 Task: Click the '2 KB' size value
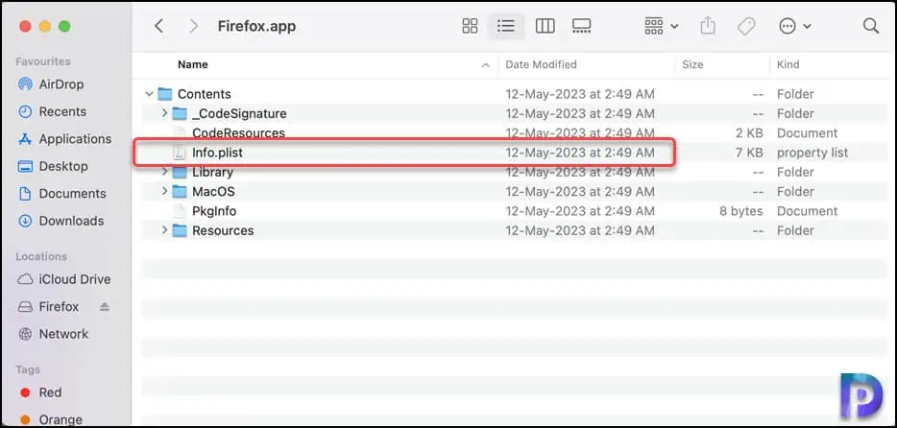[749, 133]
